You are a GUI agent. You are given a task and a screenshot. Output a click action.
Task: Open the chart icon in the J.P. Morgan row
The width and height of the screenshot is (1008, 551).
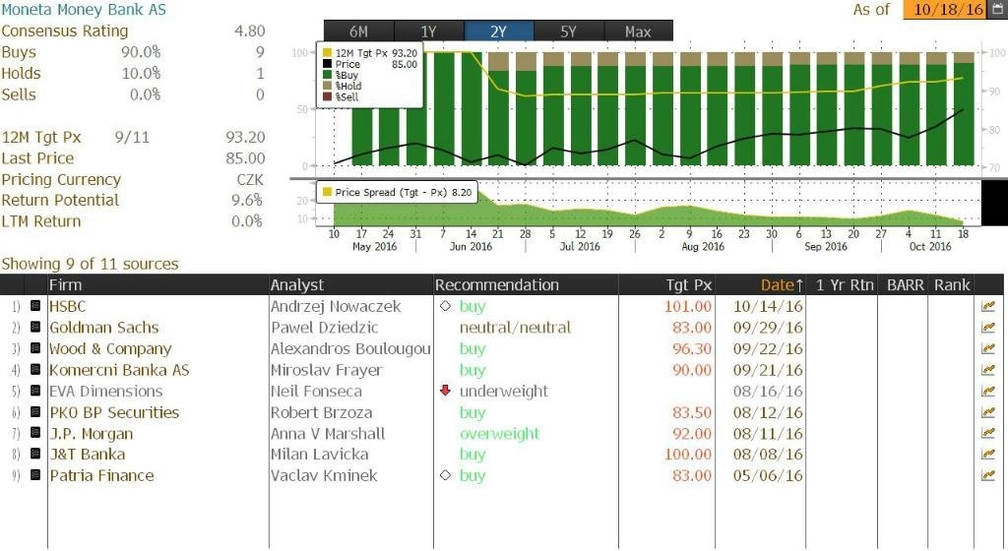click(x=988, y=434)
